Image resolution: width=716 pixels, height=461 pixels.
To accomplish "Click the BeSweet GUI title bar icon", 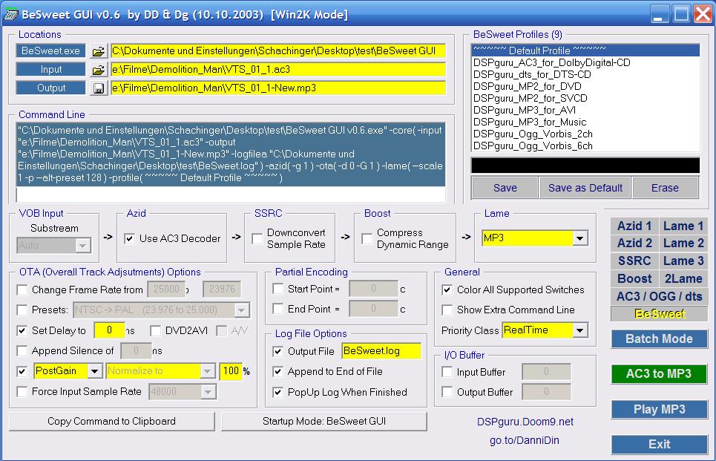I will click(x=10, y=15).
